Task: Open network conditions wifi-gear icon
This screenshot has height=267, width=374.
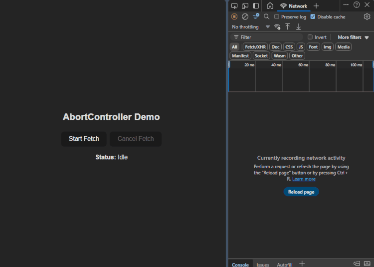Action: coord(277,27)
